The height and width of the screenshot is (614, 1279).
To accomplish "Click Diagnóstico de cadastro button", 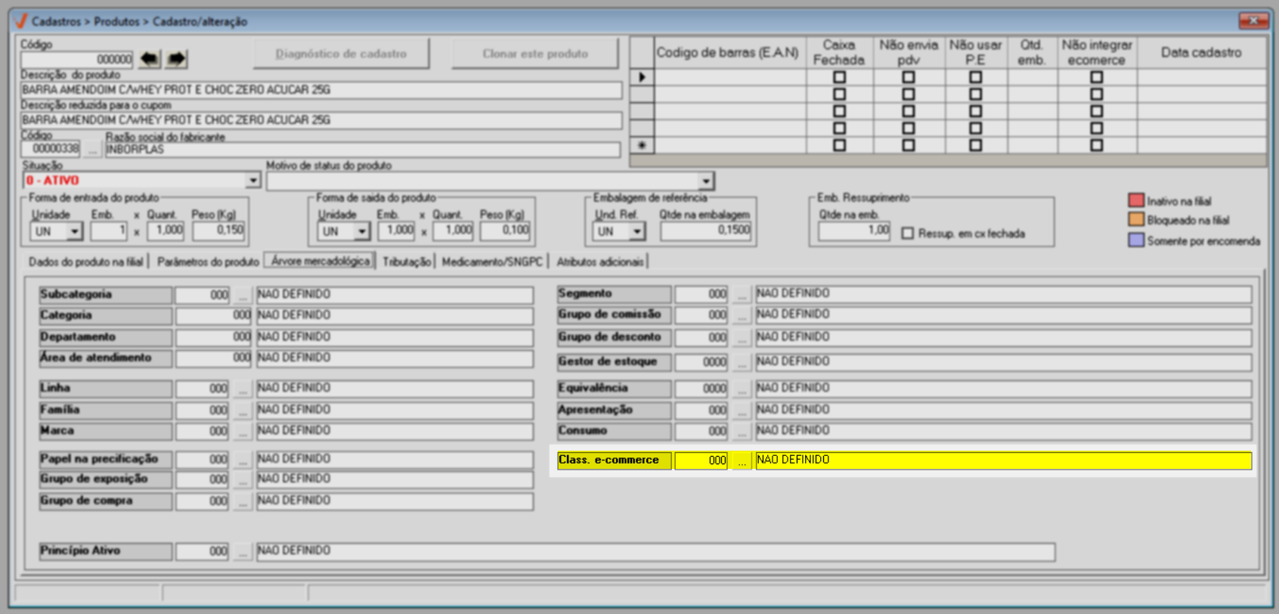I will pyautogui.click(x=341, y=54).
